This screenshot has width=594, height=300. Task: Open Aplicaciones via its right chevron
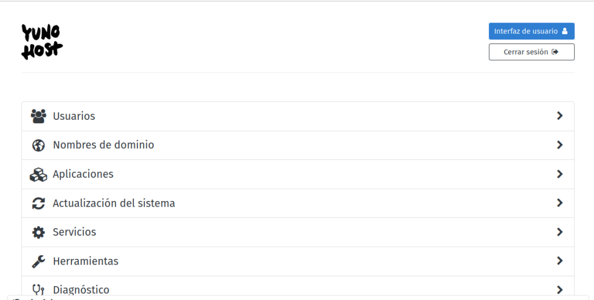(x=560, y=174)
